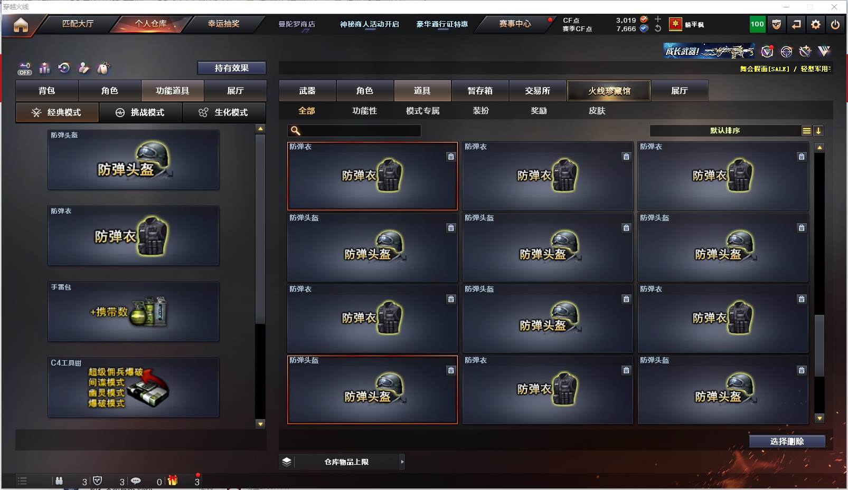Switch to the 武器 tab
The width and height of the screenshot is (848, 490).
click(x=307, y=91)
